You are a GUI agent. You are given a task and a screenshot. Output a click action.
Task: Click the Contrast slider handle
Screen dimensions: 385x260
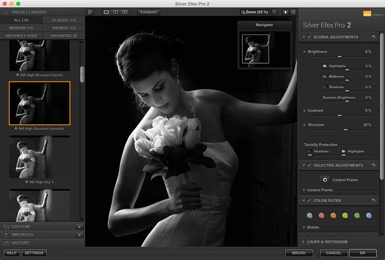pyautogui.click(x=340, y=116)
